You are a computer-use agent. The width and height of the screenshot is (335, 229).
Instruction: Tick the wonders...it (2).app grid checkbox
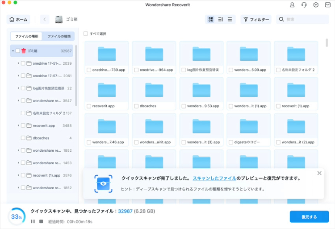(278, 142)
